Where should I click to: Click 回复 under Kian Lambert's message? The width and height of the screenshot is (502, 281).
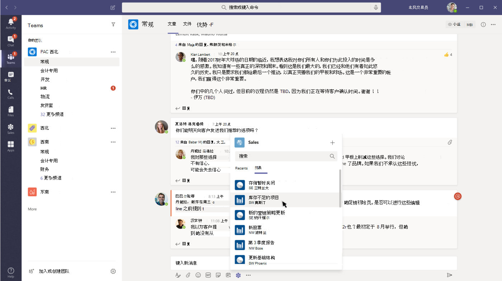coord(183,108)
